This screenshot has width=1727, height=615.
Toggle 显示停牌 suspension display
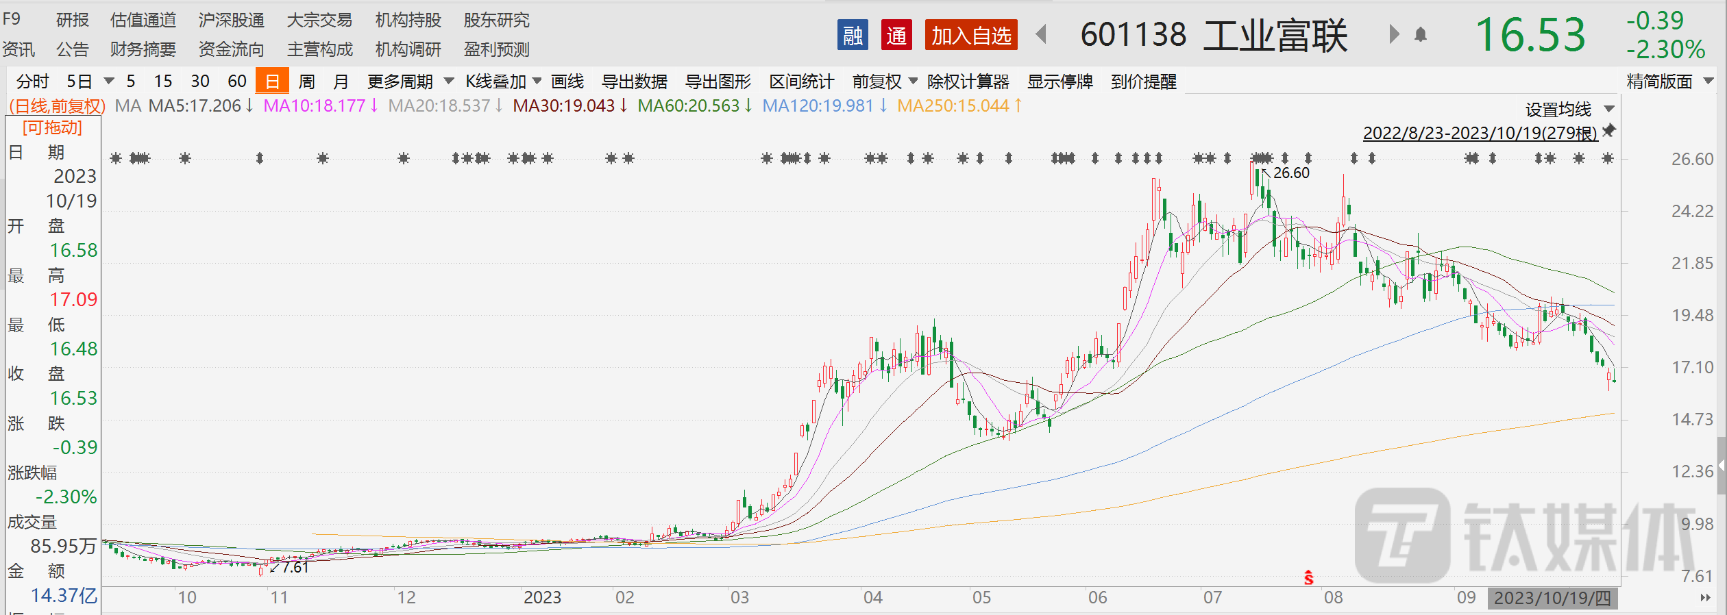click(1060, 81)
